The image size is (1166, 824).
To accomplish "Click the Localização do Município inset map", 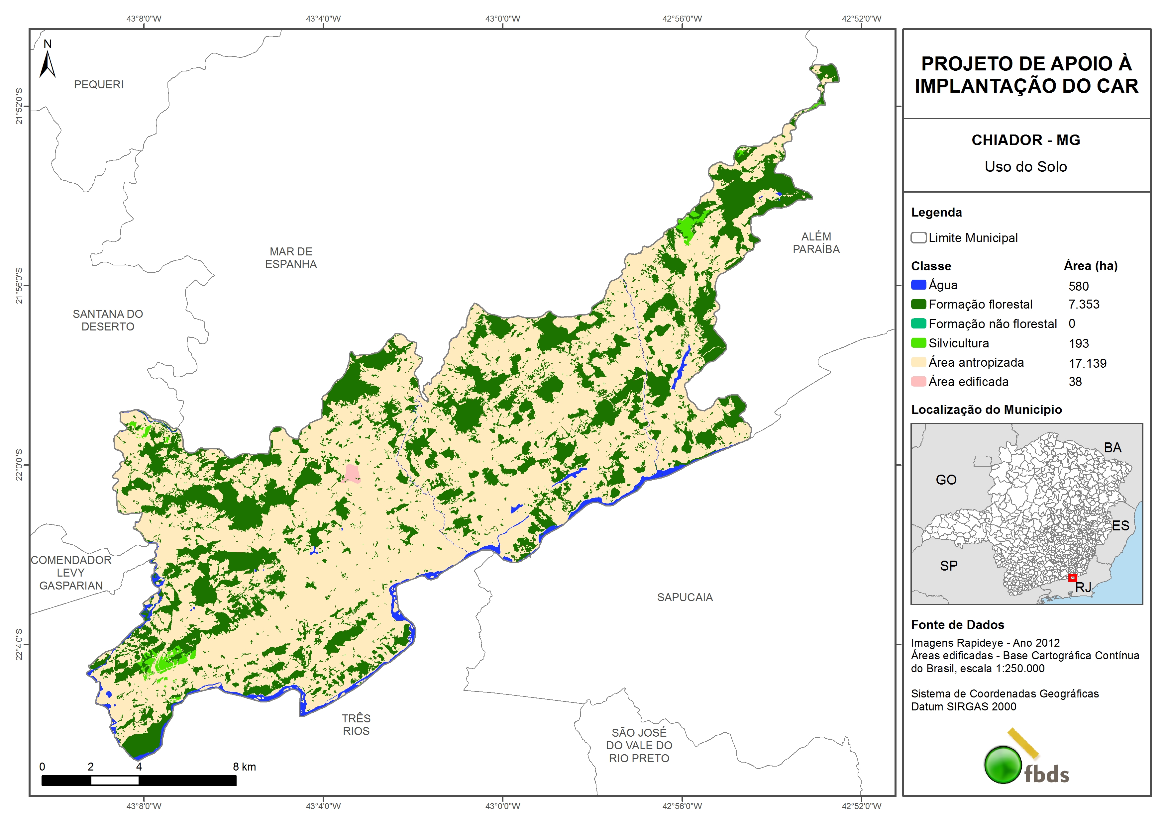I will pyautogui.click(x=1026, y=513).
